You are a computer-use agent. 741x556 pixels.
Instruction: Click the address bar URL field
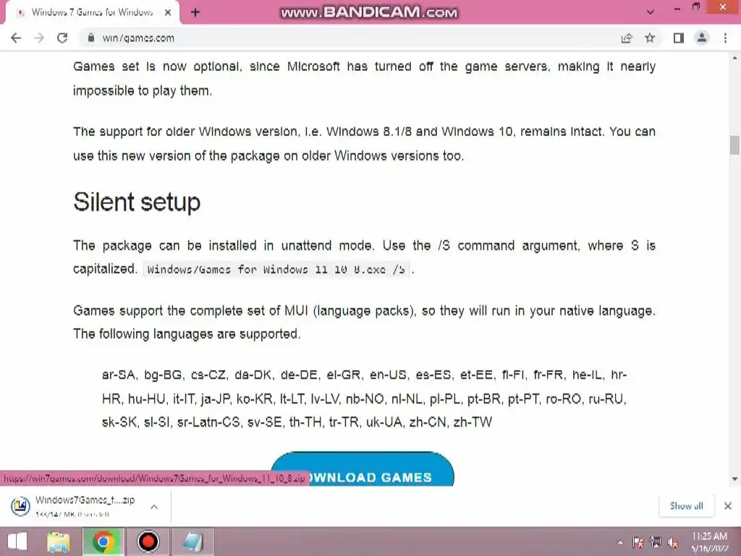350,38
